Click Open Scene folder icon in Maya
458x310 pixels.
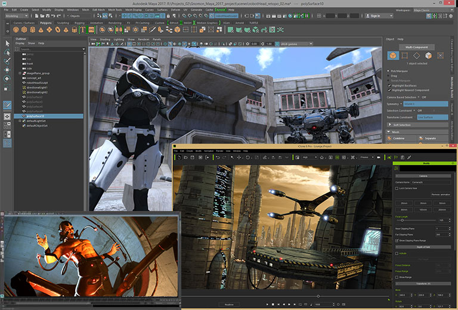pyautogui.click(x=42, y=15)
